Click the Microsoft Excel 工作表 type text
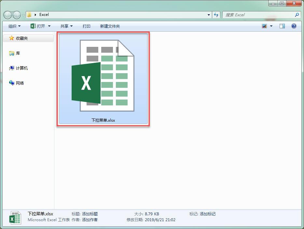 pyautogui.click(x=48, y=220)
